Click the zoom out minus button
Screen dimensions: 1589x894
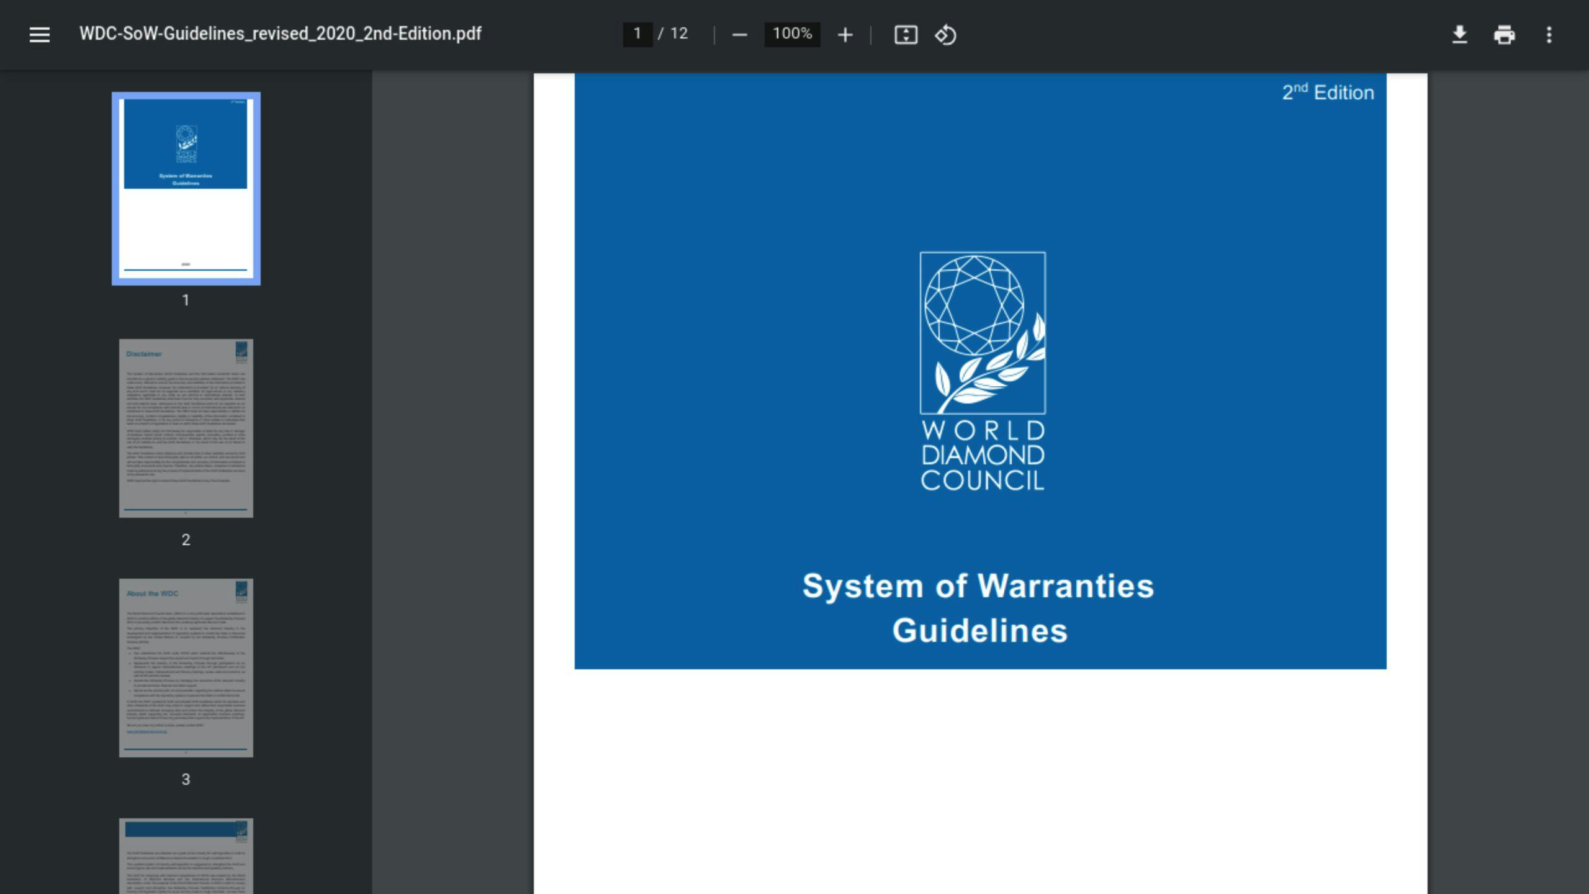tap(739, 35)
